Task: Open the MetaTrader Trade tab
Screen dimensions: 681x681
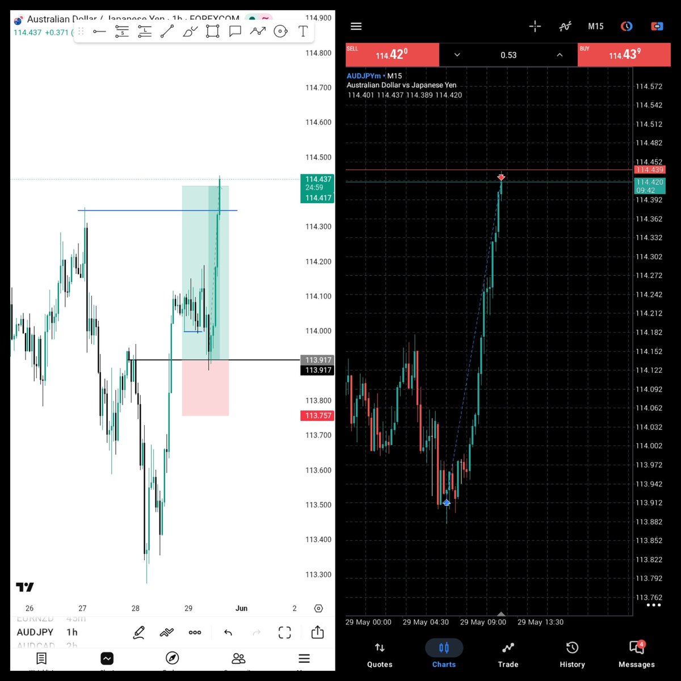Action: coord(508,654)
